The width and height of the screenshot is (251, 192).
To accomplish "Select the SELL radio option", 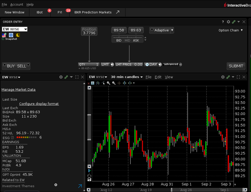I will coord(28,65).
